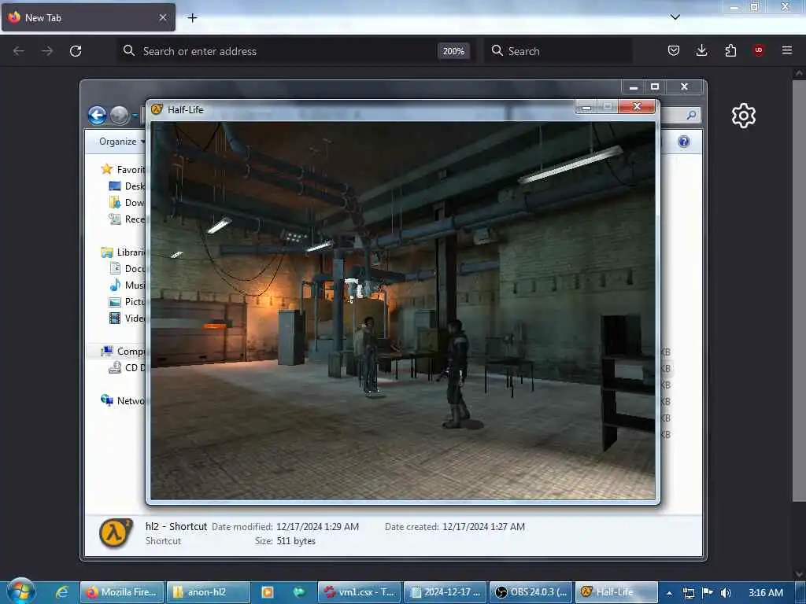Open Action Center flag tray icon
This screenshot has width=806, height=604.
click(x=707, y=593)
